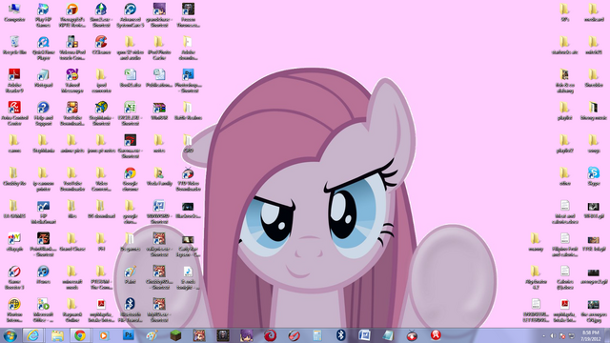Launch Adobe Reader 9 shortcut

14,80
